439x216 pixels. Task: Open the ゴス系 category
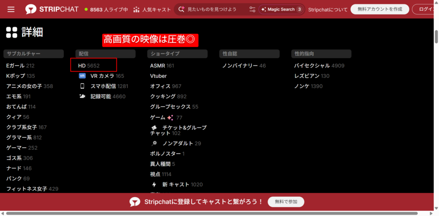[x=19, y=158]
